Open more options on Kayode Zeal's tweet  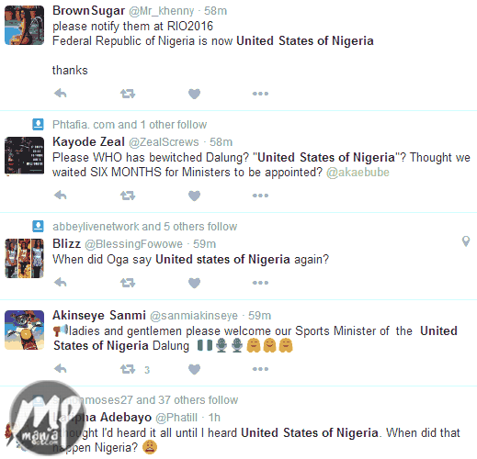(260, 196)
